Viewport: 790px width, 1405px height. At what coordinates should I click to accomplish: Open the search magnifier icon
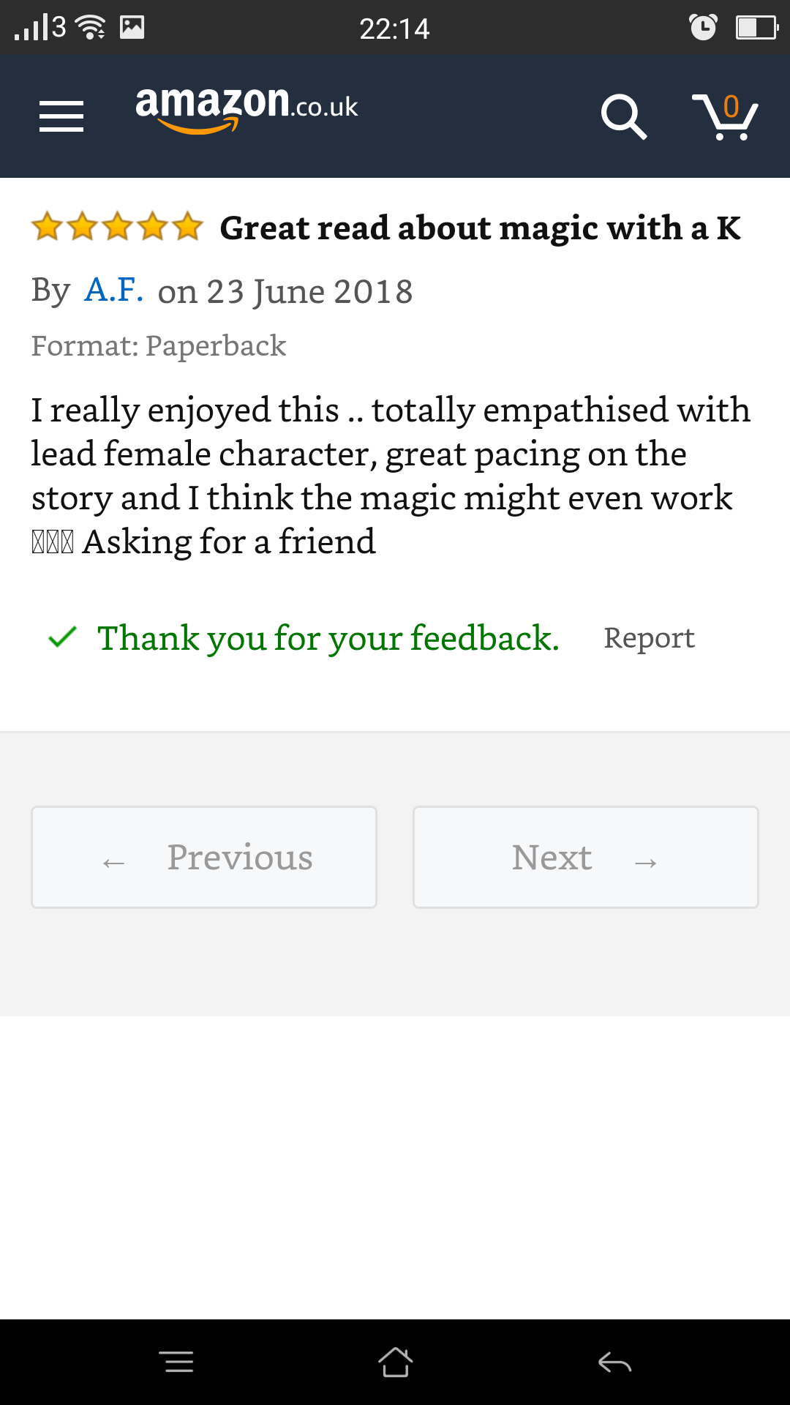[x=623, y=116]
